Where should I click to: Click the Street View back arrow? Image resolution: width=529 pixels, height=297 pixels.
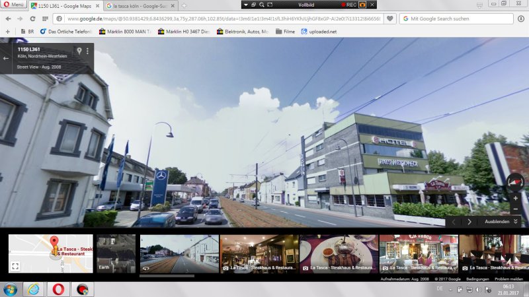(6, 58)
